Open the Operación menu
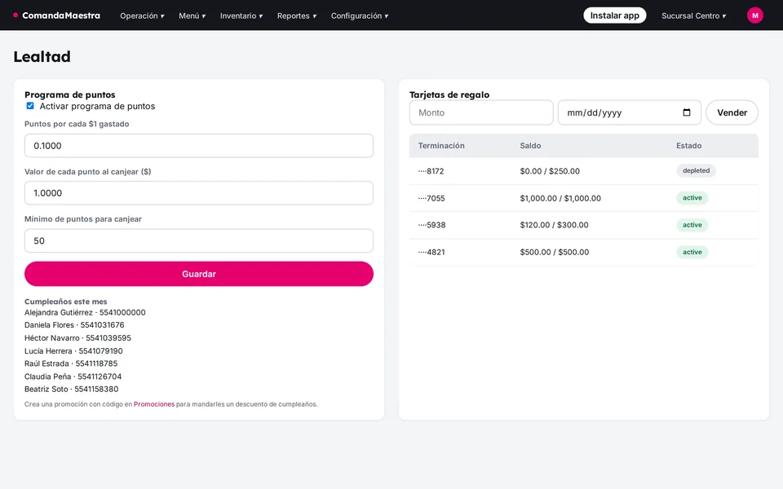 coord(142,15)
